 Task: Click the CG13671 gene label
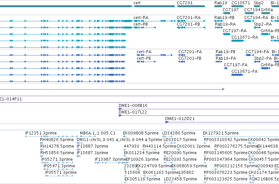pyautogui.click(x=241, y=3)
